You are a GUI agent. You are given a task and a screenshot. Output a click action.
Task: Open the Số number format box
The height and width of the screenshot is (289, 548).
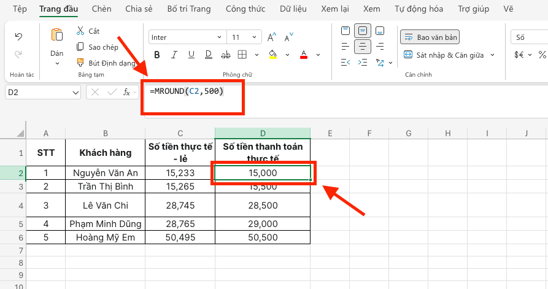click(530, 37)
